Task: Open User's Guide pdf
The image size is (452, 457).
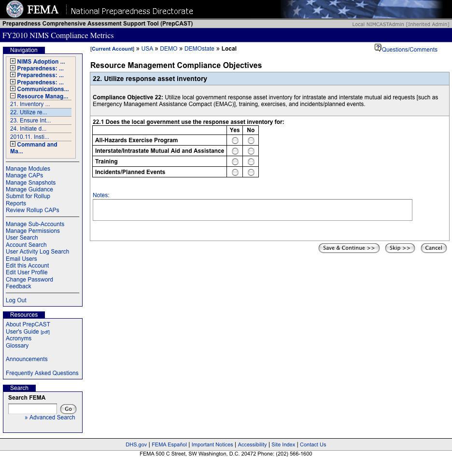Action: pyautogui.click(x=28, y=332)
